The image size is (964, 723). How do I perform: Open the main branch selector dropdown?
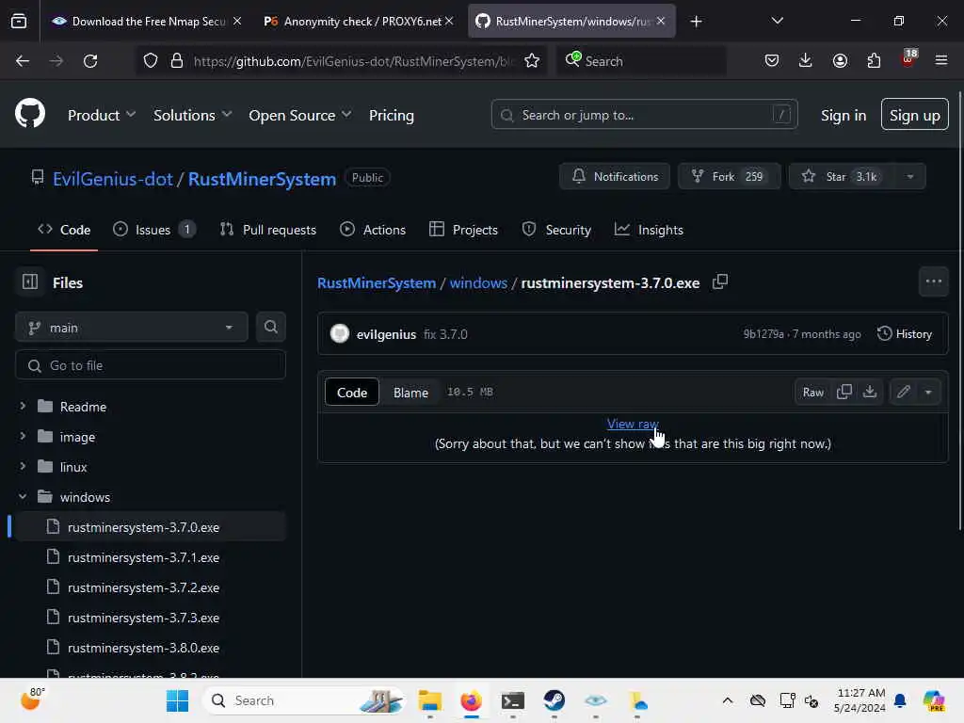[132, 327]
